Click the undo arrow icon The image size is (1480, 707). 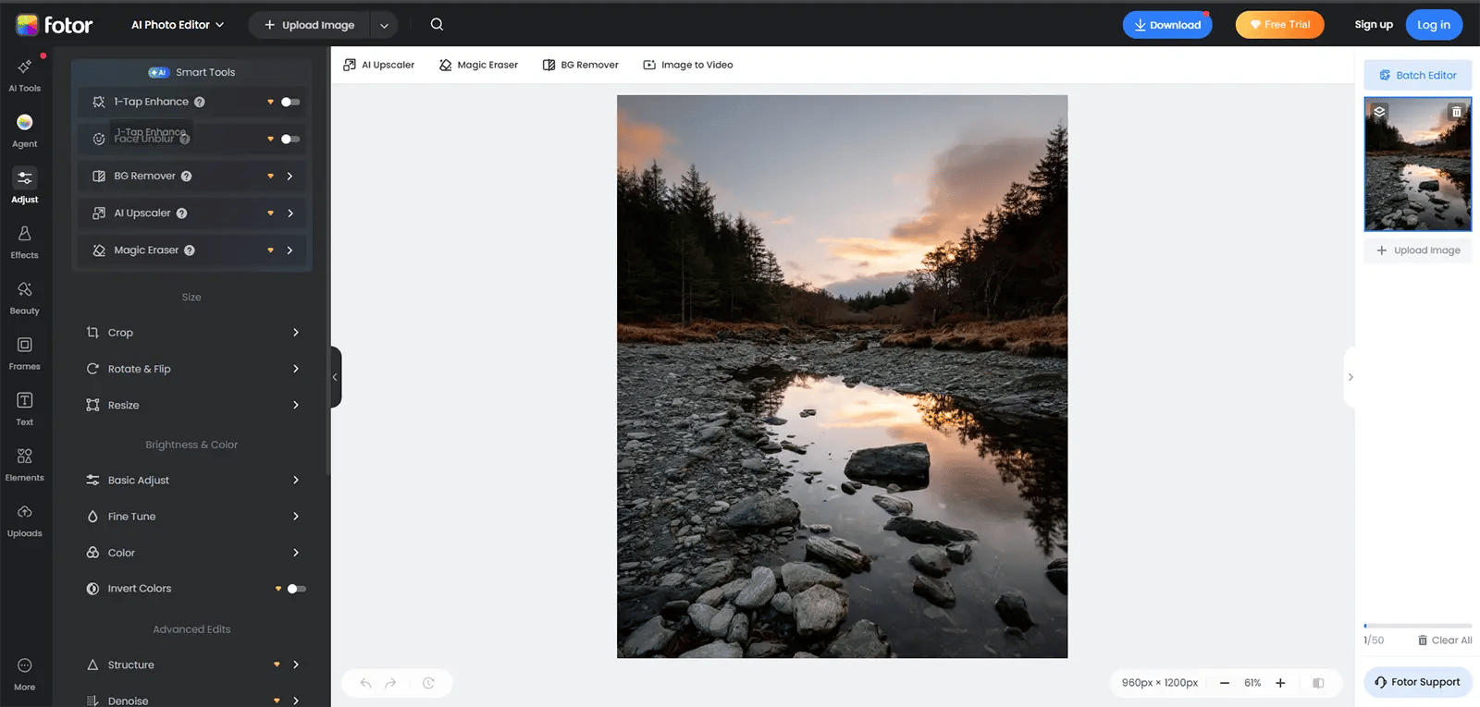point(366,683)
